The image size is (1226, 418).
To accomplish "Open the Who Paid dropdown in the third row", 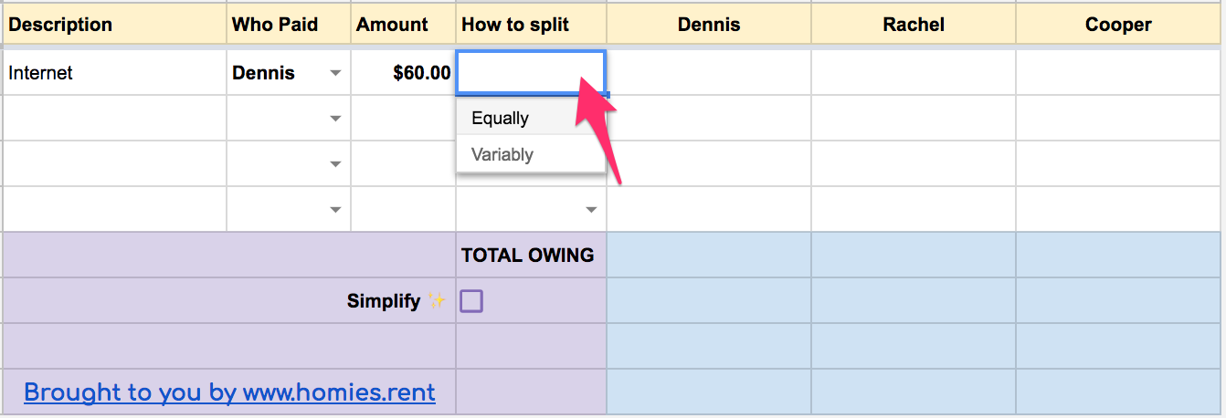I will [335, 164].
